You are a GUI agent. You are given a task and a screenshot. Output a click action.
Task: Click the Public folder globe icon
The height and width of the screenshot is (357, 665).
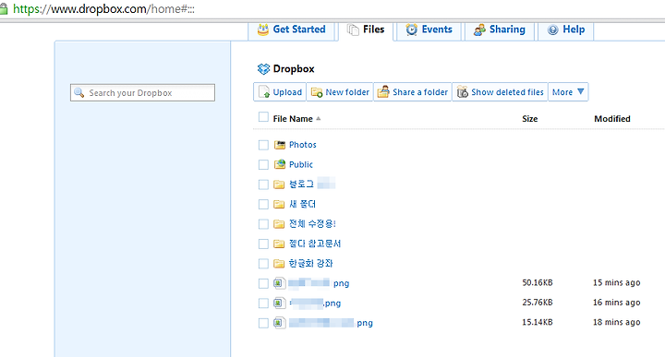click(x=280, y=164)
